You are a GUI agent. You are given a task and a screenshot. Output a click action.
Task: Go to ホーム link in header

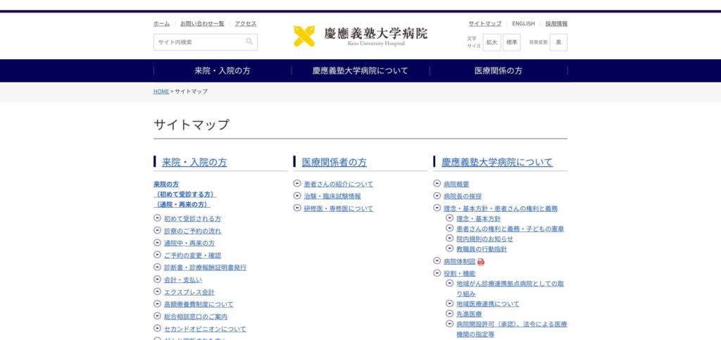coord(161,23)
